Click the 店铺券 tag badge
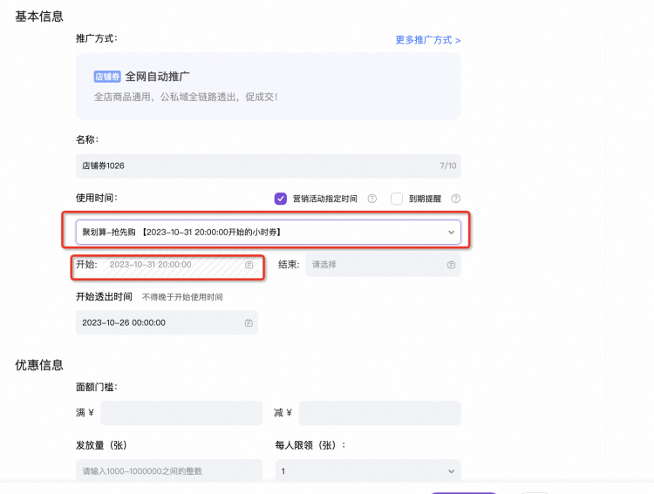This screenshot has width=654, height=494. [x=107, y=77]
